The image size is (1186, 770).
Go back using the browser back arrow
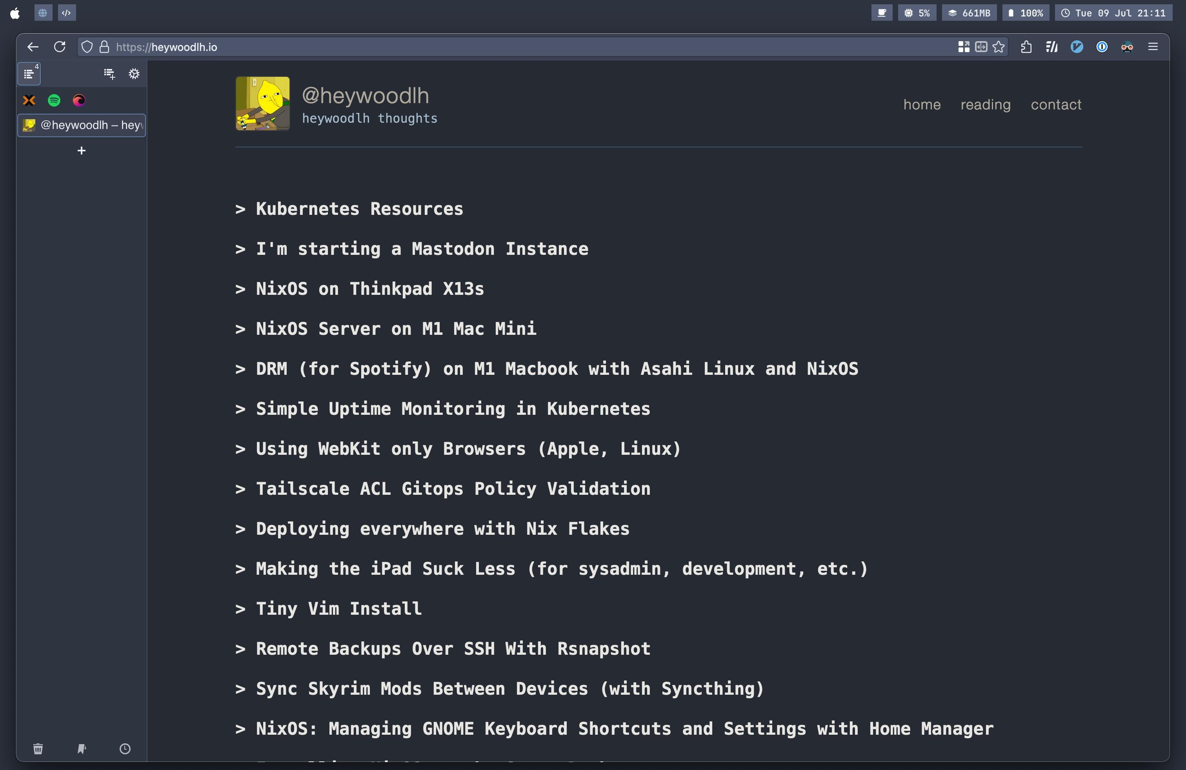coord(33,47)
